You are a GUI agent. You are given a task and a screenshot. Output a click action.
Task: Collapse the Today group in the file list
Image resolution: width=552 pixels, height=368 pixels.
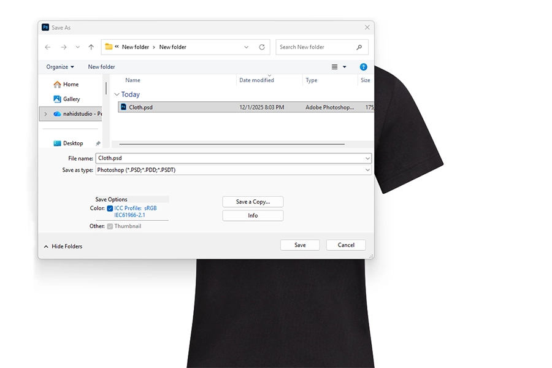tap(117, 94)
